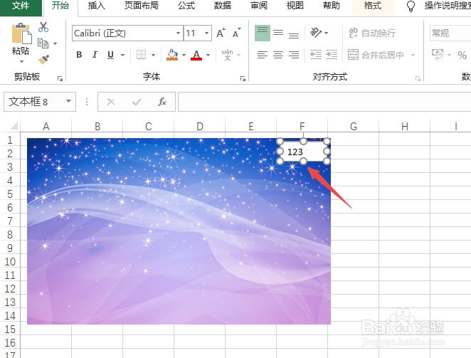
Task: Click the Insert Function fx icon
Action: 162,102
